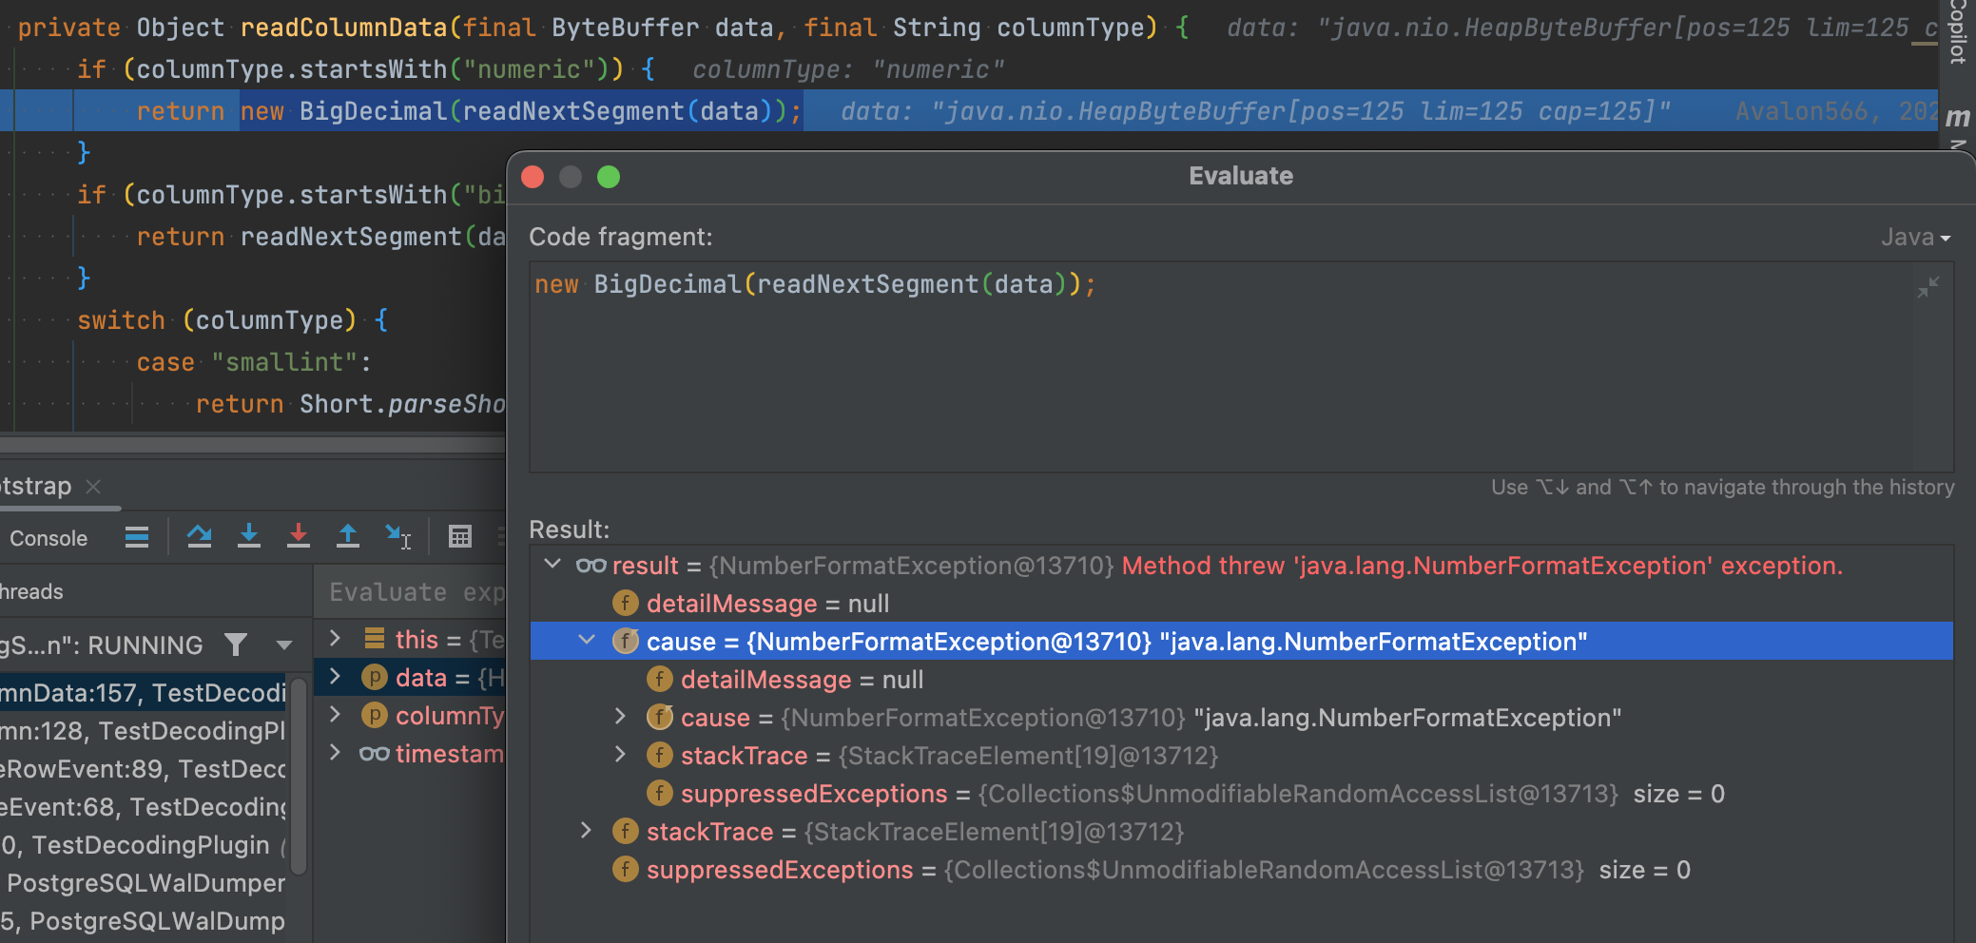
Task: Open Evaluate Expression via calculator icon
Action: 460,537
